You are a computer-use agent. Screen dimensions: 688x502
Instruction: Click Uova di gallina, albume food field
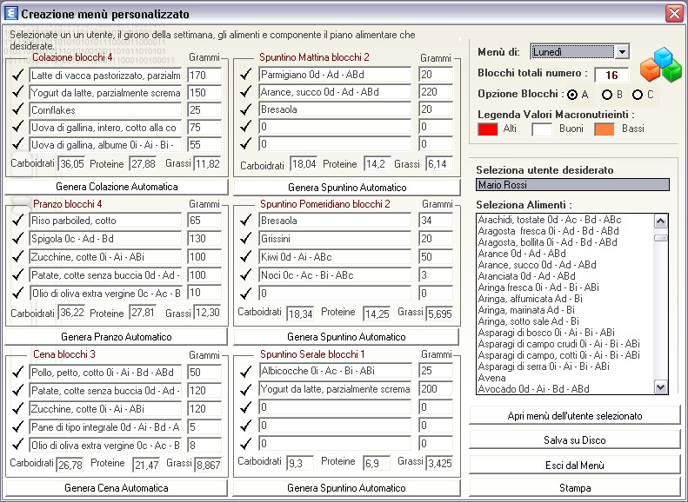105,144
